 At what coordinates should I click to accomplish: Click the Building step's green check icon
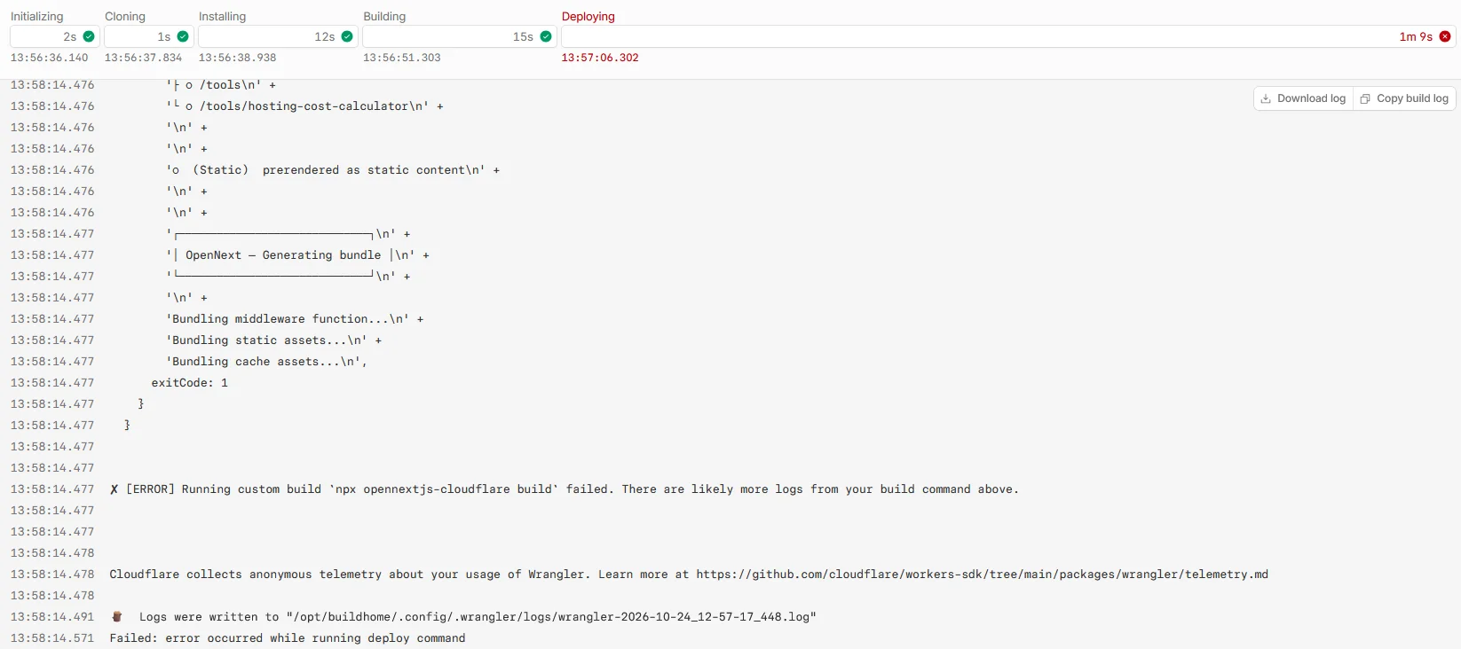pos(546,36)
